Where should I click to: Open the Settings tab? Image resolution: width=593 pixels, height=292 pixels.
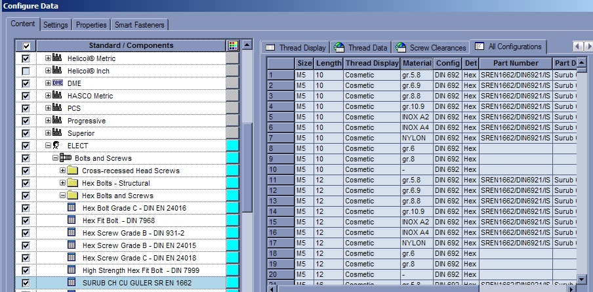pyautogui.click(x=56, y=24)
